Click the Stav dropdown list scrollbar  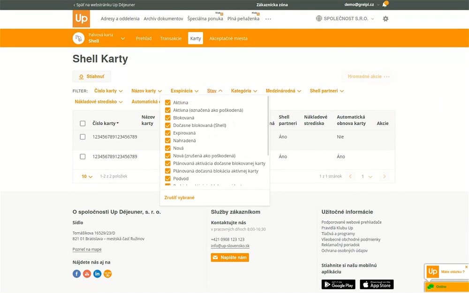coord(268,125)
